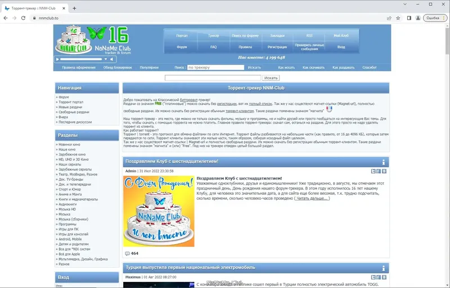The width and height of the screenshot is (450, 288).
Task: Open the audio player dropdown arrow
Action: click(106, 60)
